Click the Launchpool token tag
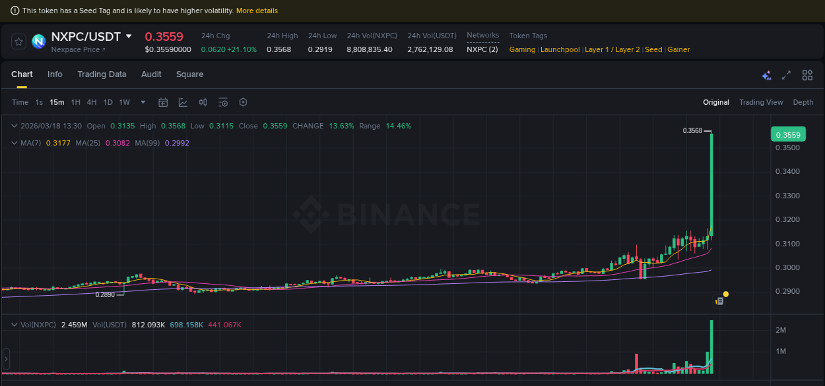This screenshot has width=825, height=386. coord(560,49)
